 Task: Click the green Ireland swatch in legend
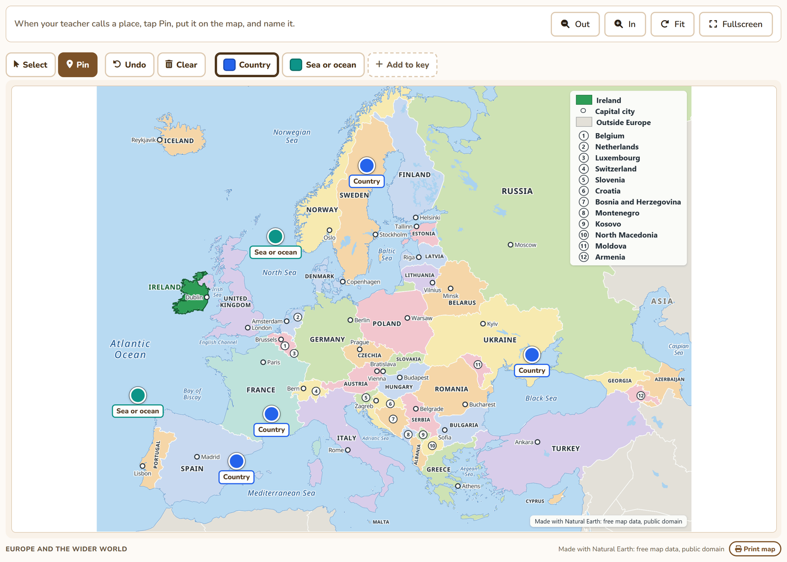click(584, 100)
